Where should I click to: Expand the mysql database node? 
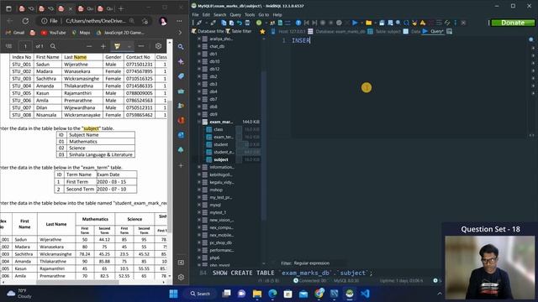pyautogui.click(x=199, y=205)
